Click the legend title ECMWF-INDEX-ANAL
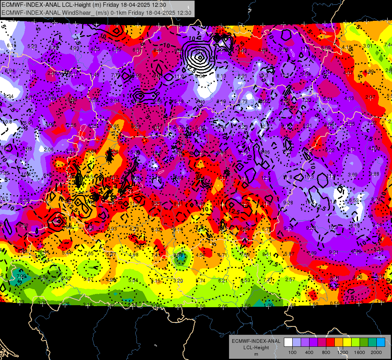Viewport: 392px width, 360px height. (x=256, y=341)
